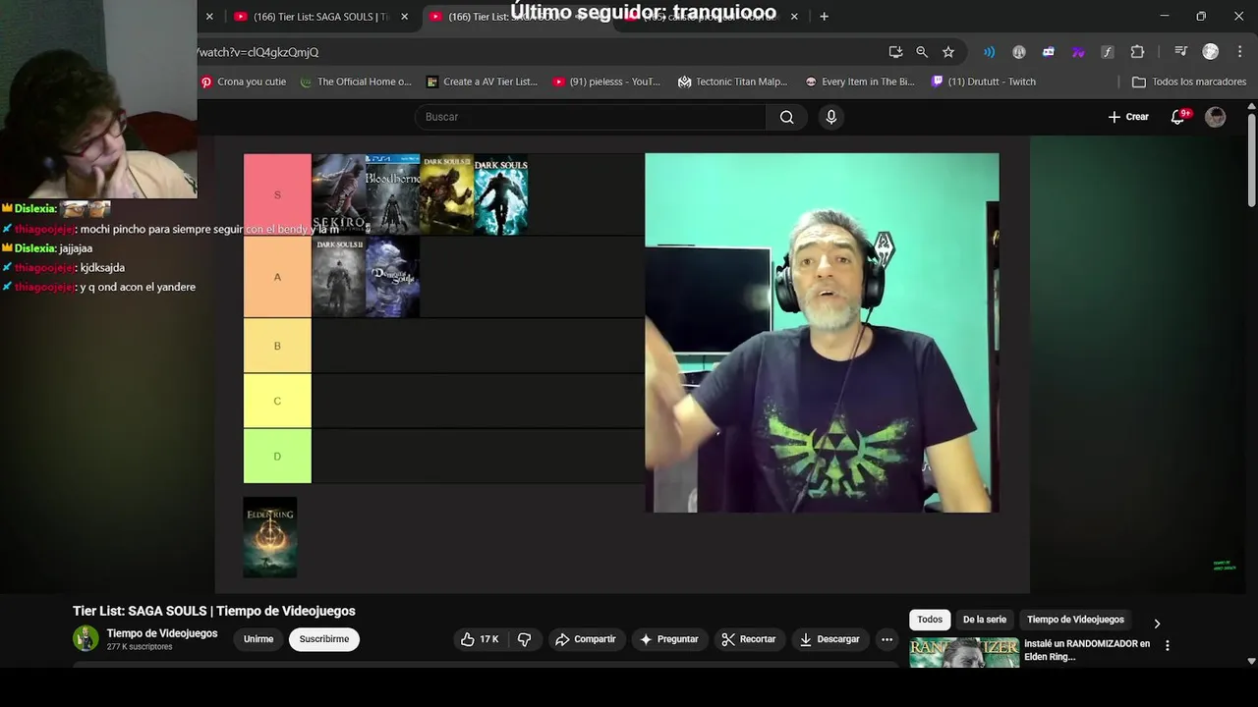Click the Suscribirme button

(324, 639)
